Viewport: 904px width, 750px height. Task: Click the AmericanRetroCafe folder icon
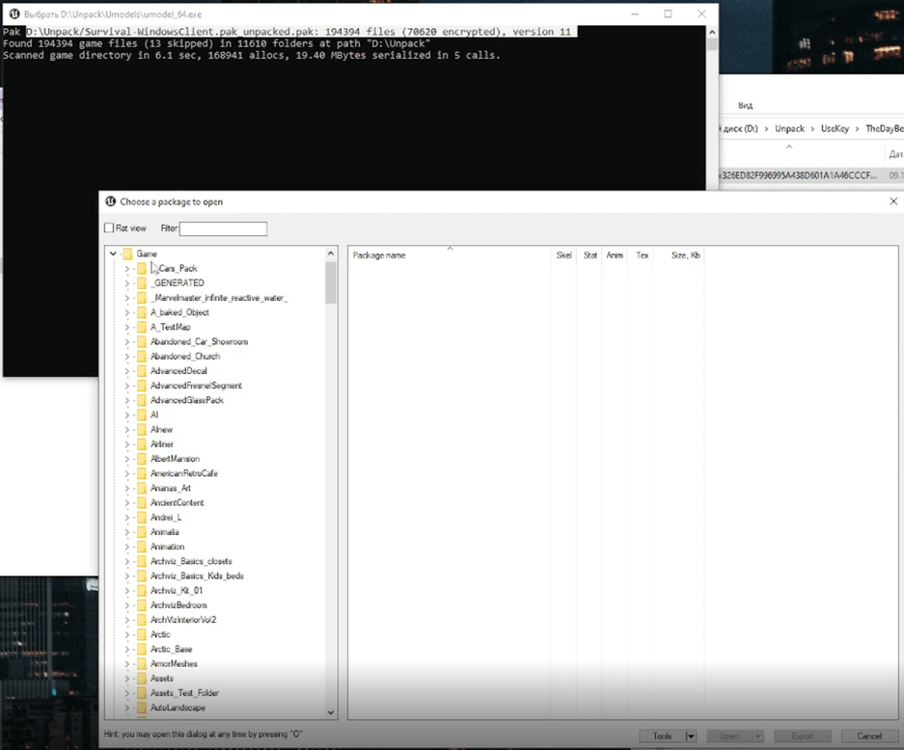[x=141, y=473]
